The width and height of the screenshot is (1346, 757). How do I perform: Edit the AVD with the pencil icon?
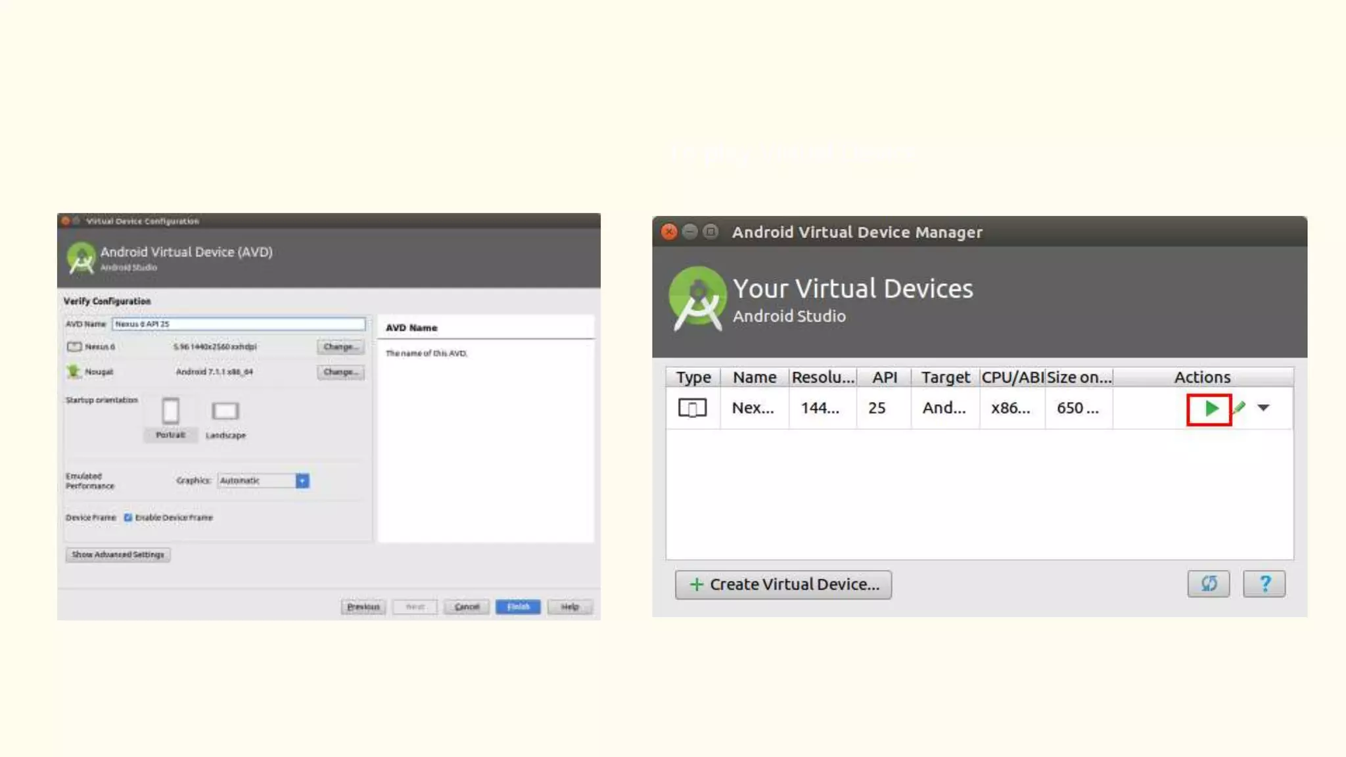click(1239, 408)
